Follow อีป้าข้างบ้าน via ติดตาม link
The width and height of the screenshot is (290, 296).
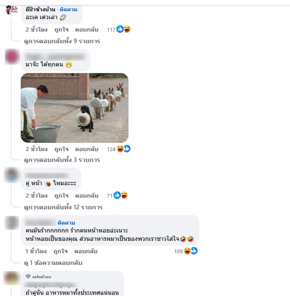pos(69,9)
